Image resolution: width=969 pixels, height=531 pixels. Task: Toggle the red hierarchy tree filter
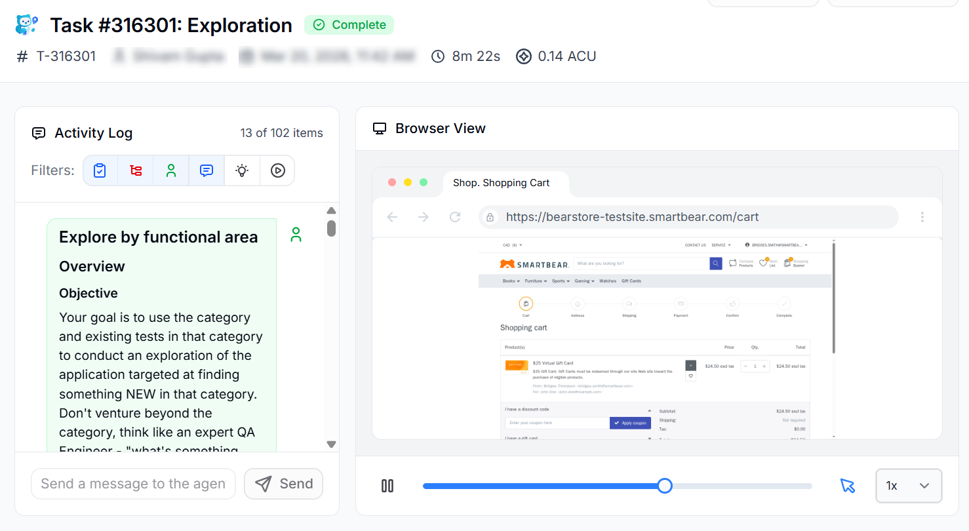pos(136,170)
